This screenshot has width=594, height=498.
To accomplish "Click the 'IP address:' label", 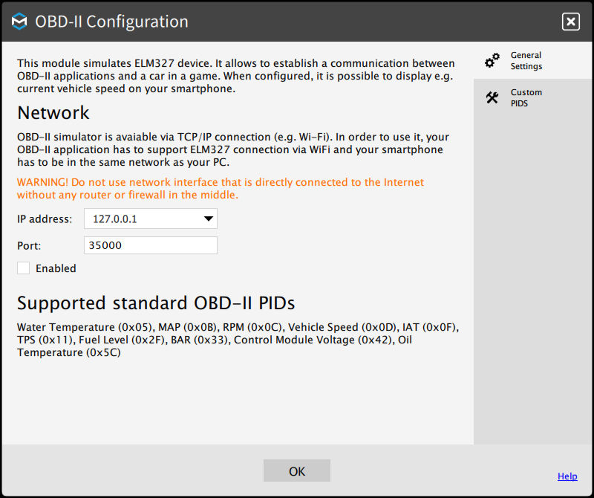I will click(x=45, y=219).
